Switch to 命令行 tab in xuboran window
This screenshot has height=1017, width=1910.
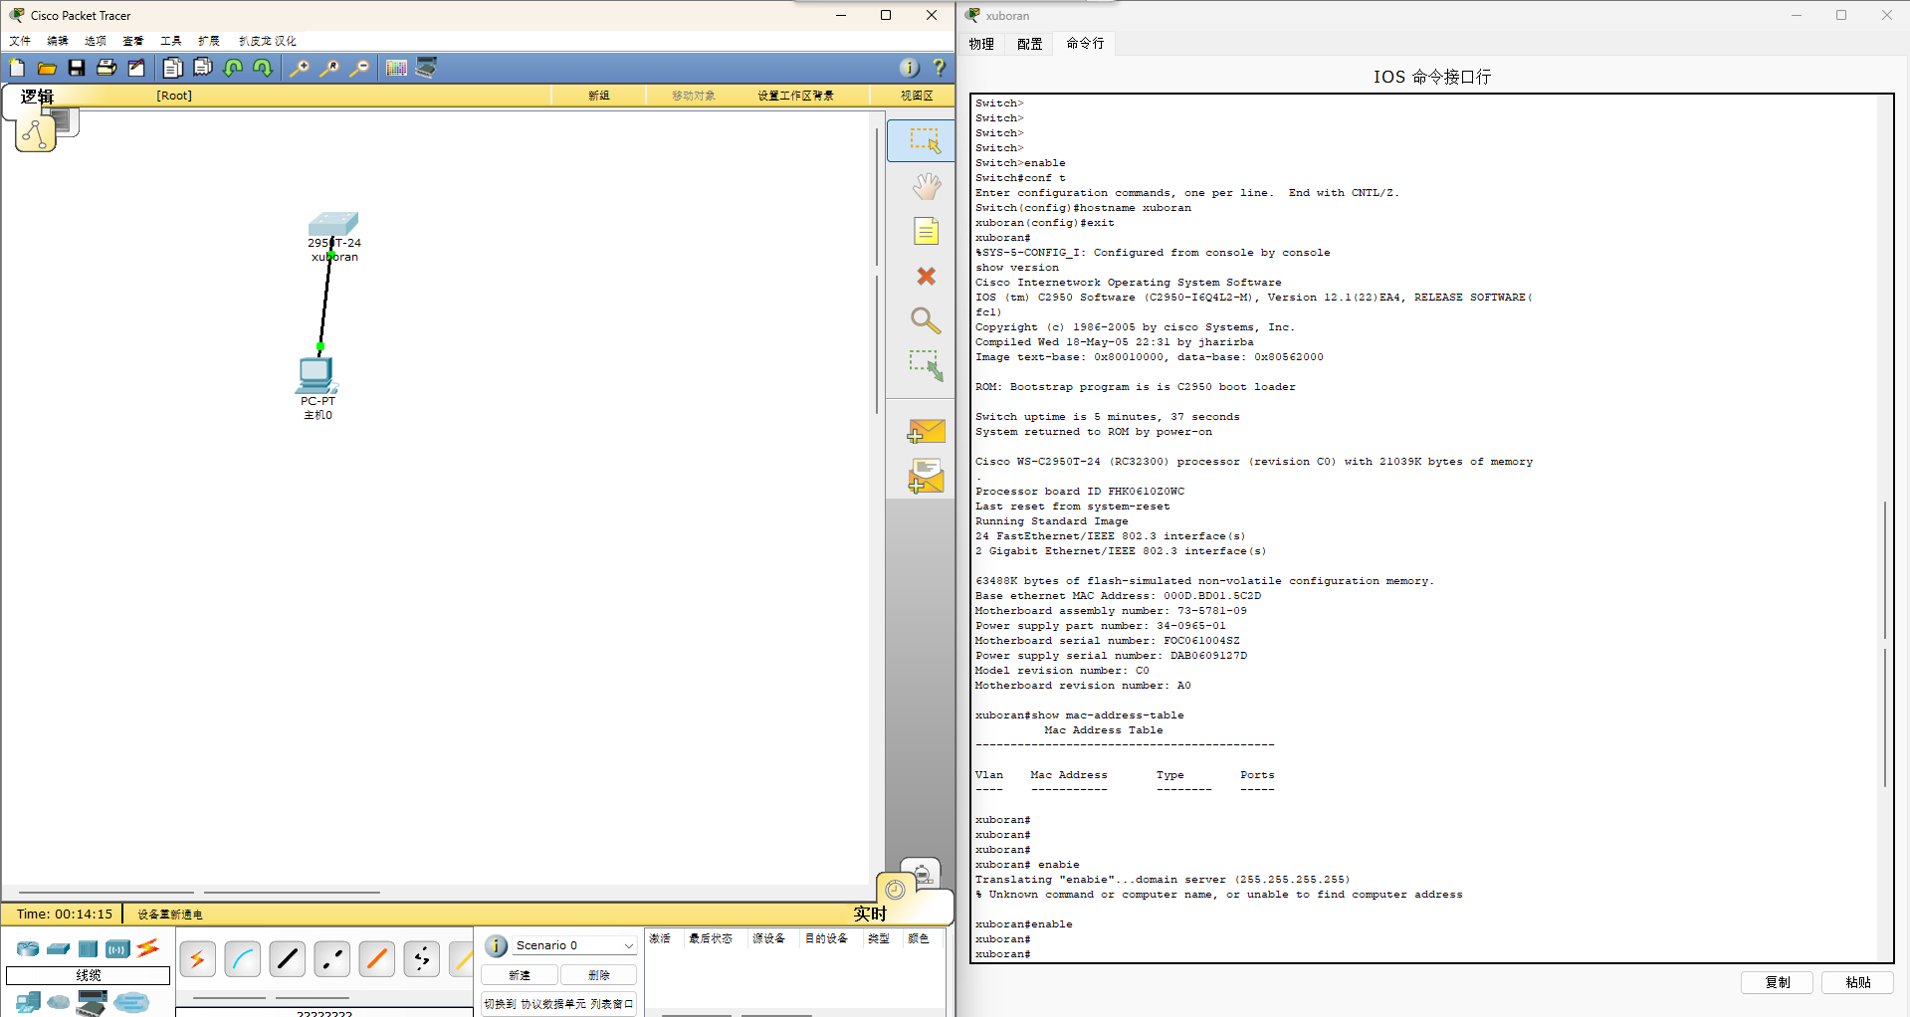click(1085, 44)
